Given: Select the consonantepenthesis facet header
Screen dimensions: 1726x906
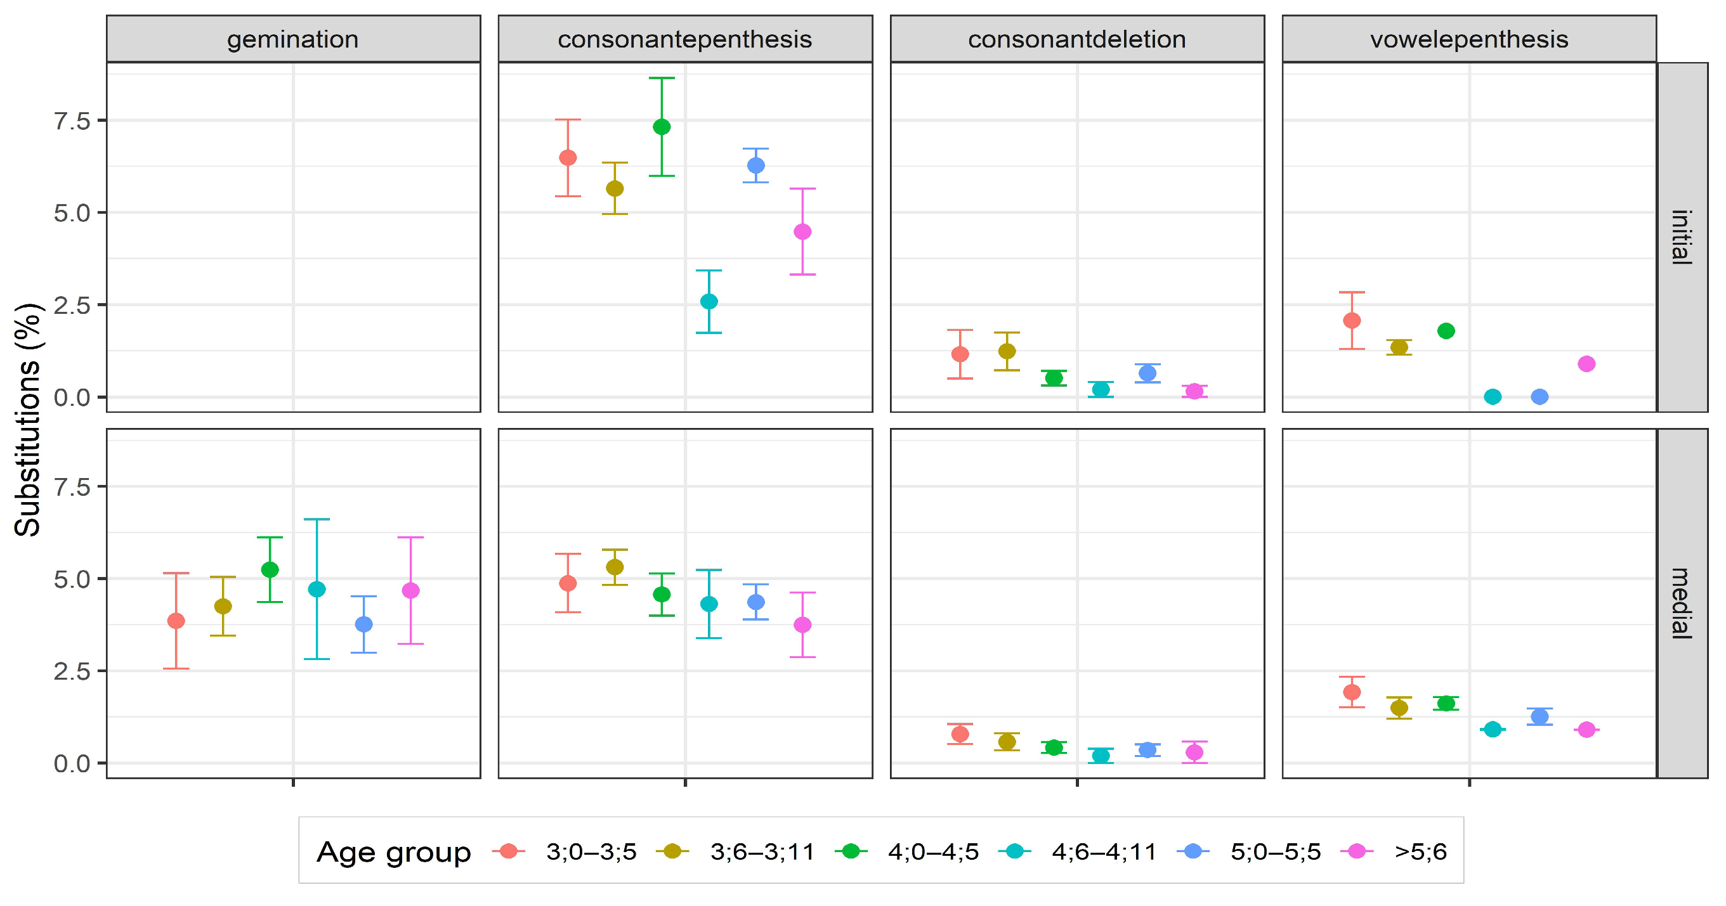Looking at the screenshot, I should point(685,39).
